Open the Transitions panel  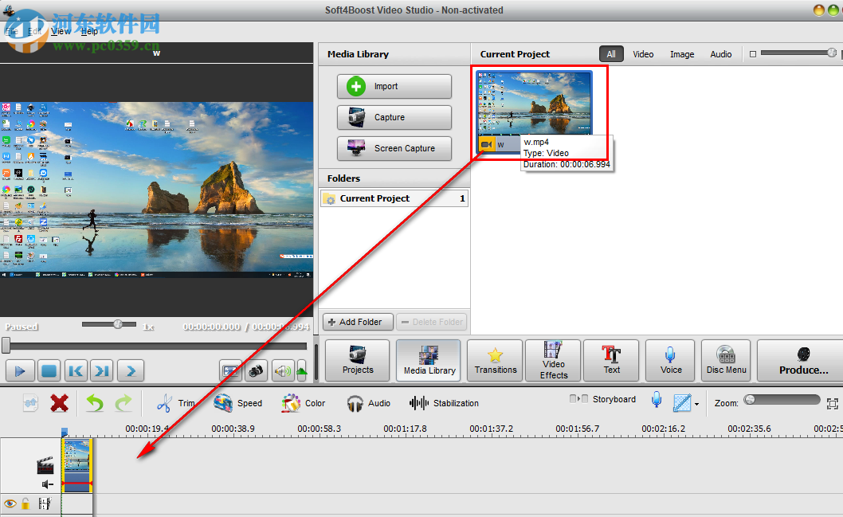[495, 361]
